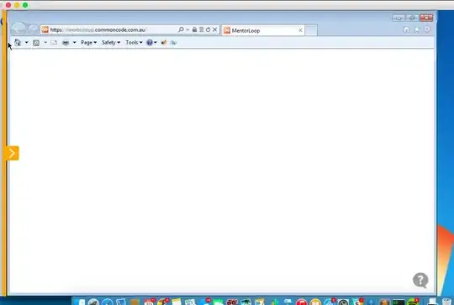Click the Home icon in command bar
Image resolution: width=454 pixels, height=305 pixels.
[18, 43]
